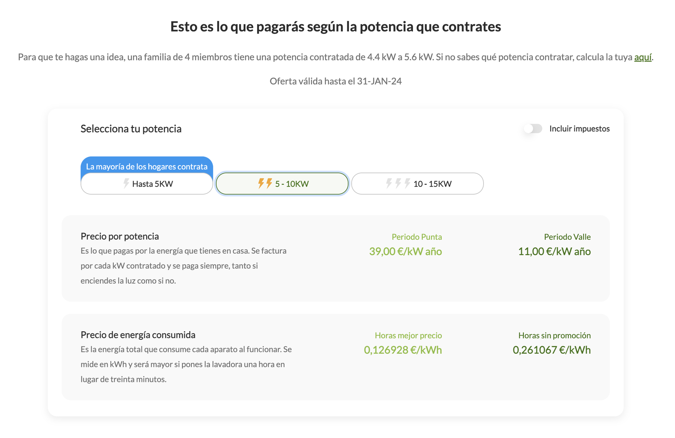Click the Incluir impuestos label text
The height and width of the screenshot is (438, 675).
click(x=579, y=129)
